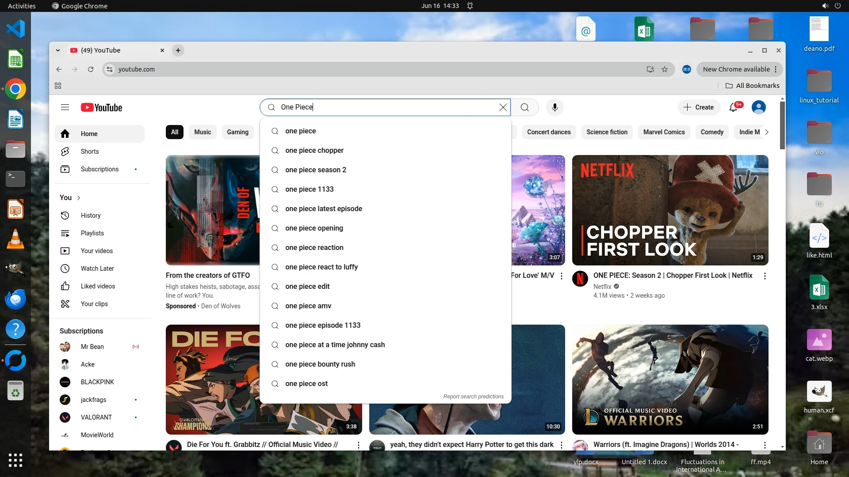Click Report search predictions link
This screenshot has height=477, width=849.
(x=473, y=397)
